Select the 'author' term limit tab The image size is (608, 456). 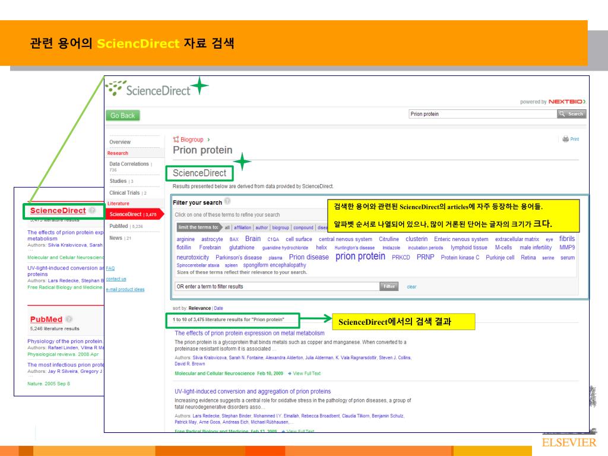coord(262,227)
